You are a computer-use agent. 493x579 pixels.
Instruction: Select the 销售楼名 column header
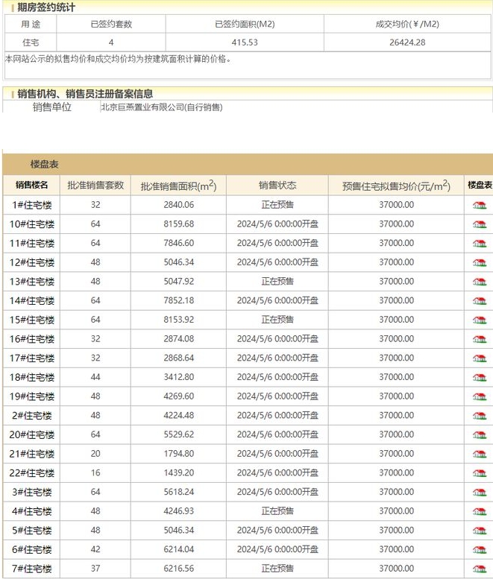pos(31,185)
